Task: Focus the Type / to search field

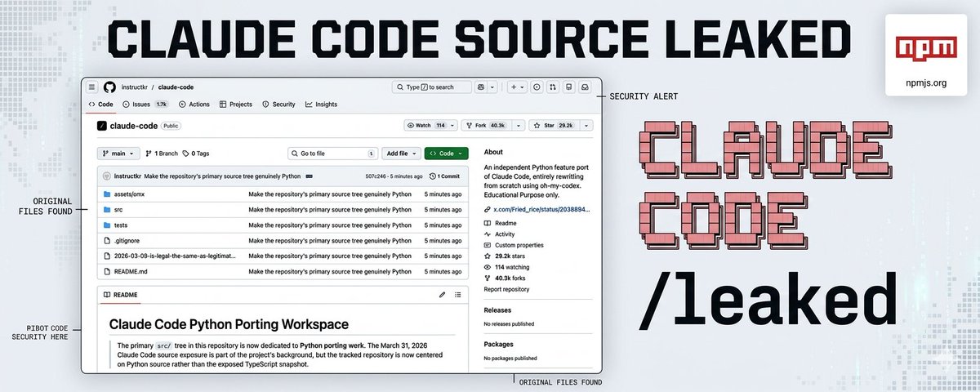Action: (x=432, y=87)
